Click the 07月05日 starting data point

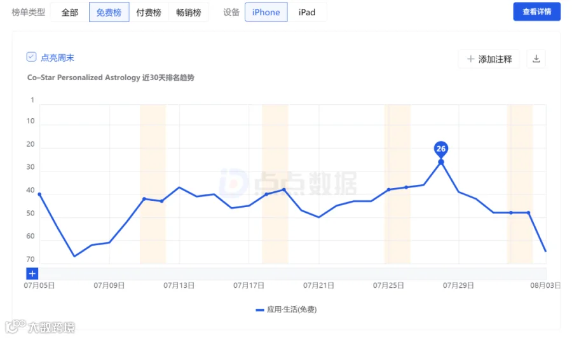40,194
